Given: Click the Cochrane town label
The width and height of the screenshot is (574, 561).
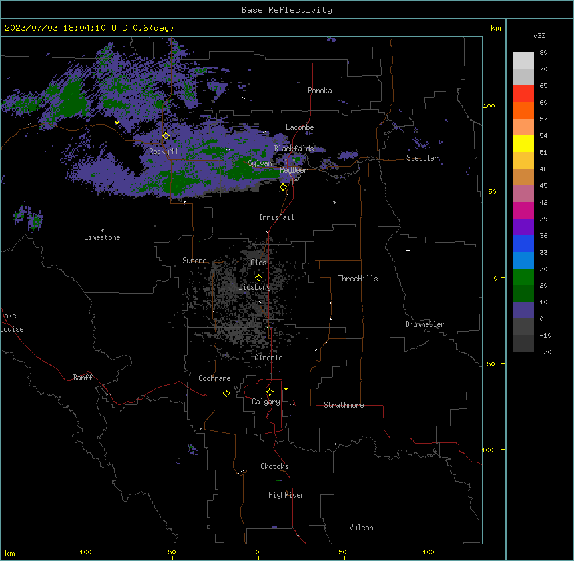Looking at the screenshot, I should pyautogui.click(x=214, y=378).
